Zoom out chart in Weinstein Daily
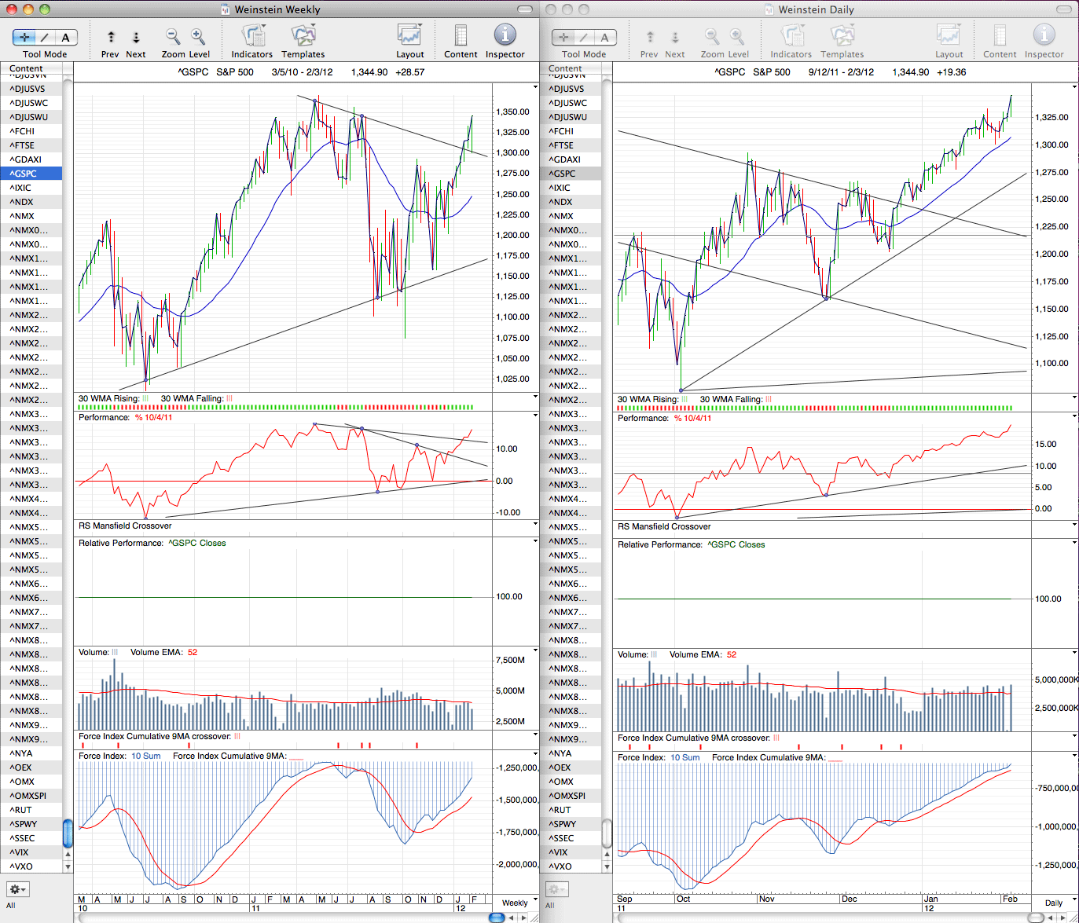 pyautogui.click(x=712, y=36)
